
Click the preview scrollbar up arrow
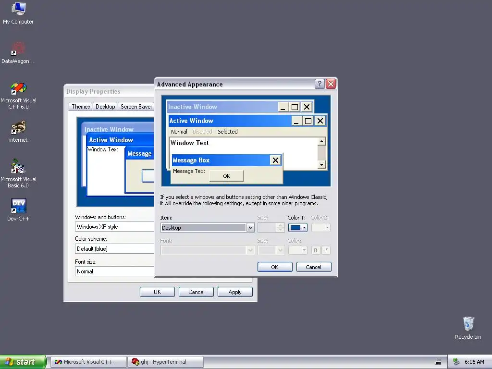coord(321,142)
